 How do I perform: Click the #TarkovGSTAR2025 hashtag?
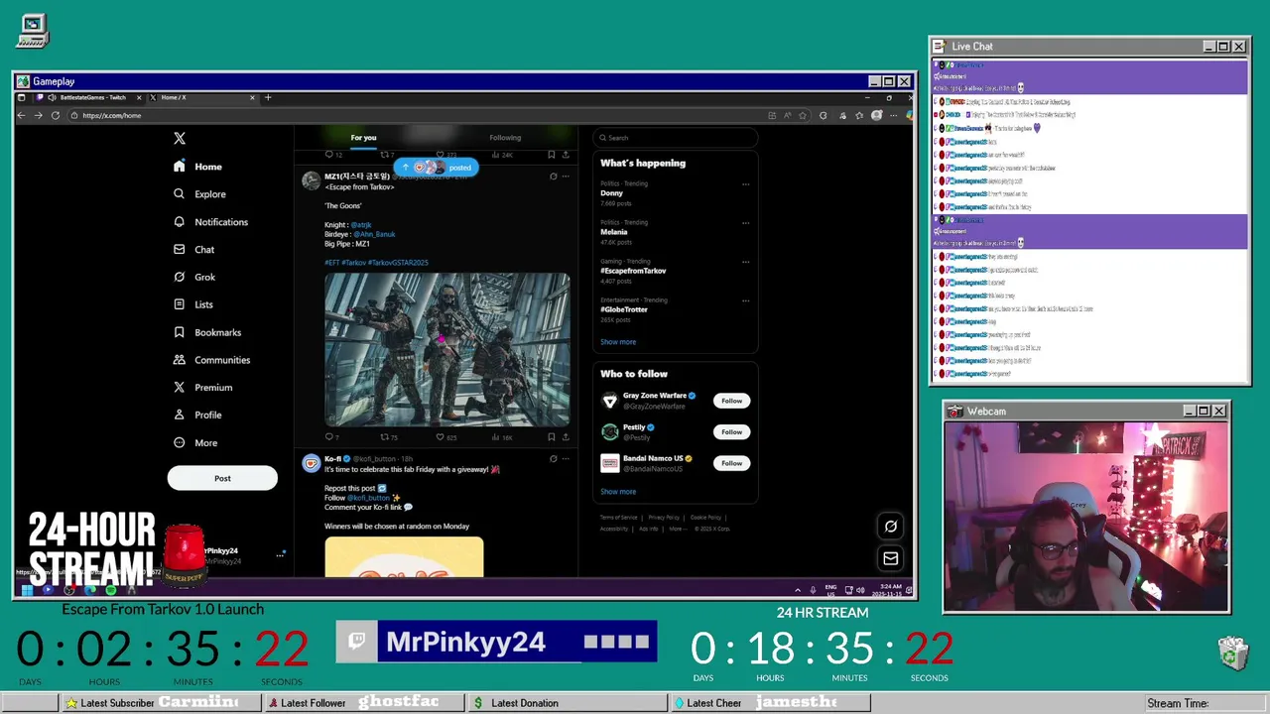coord(398,263)
